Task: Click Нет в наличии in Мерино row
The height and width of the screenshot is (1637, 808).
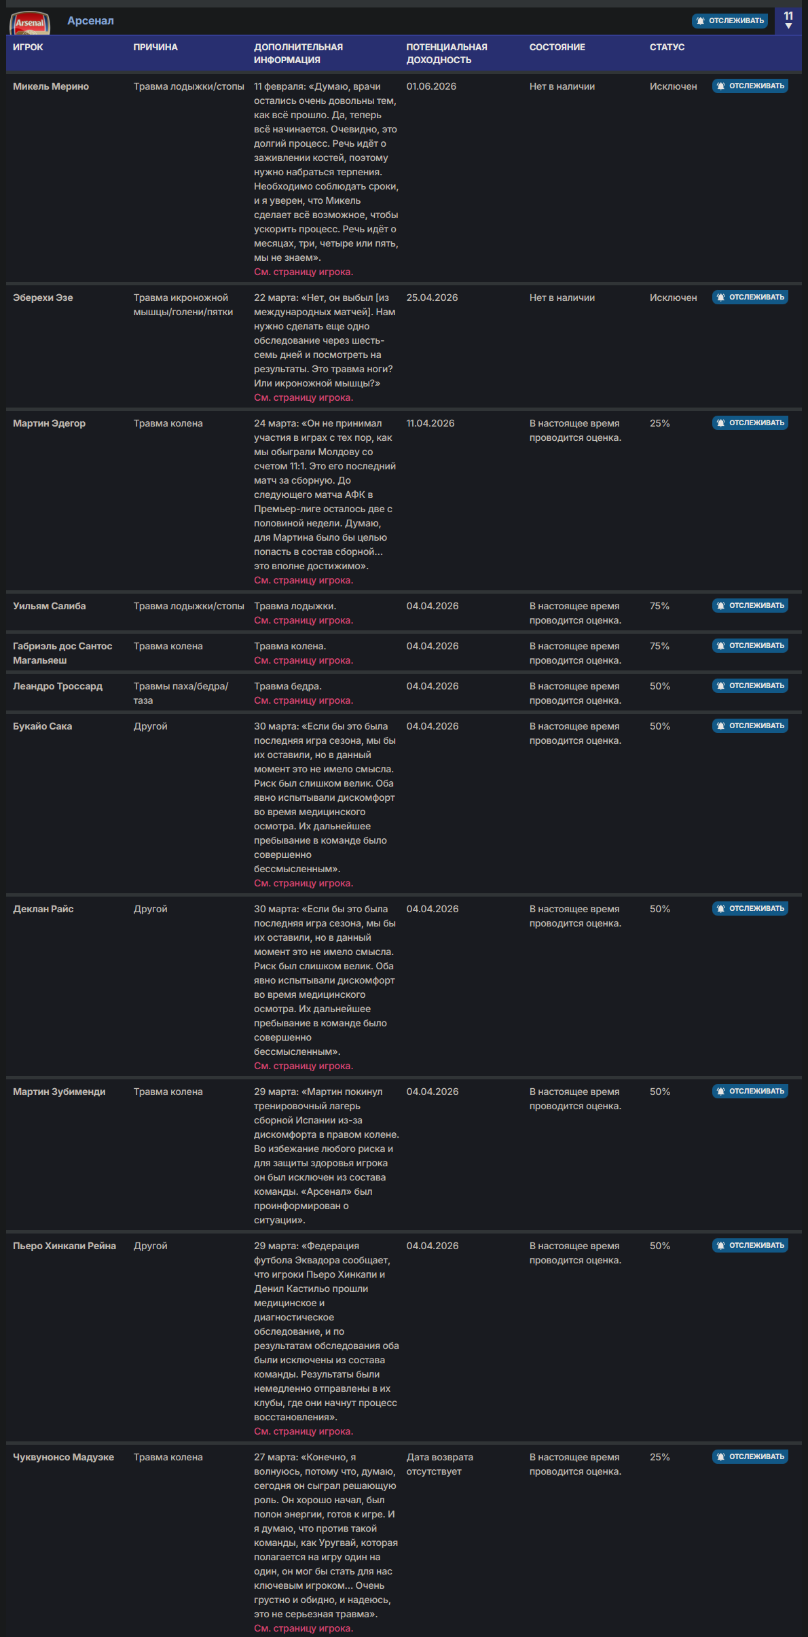Action: [x=562, y=87]
